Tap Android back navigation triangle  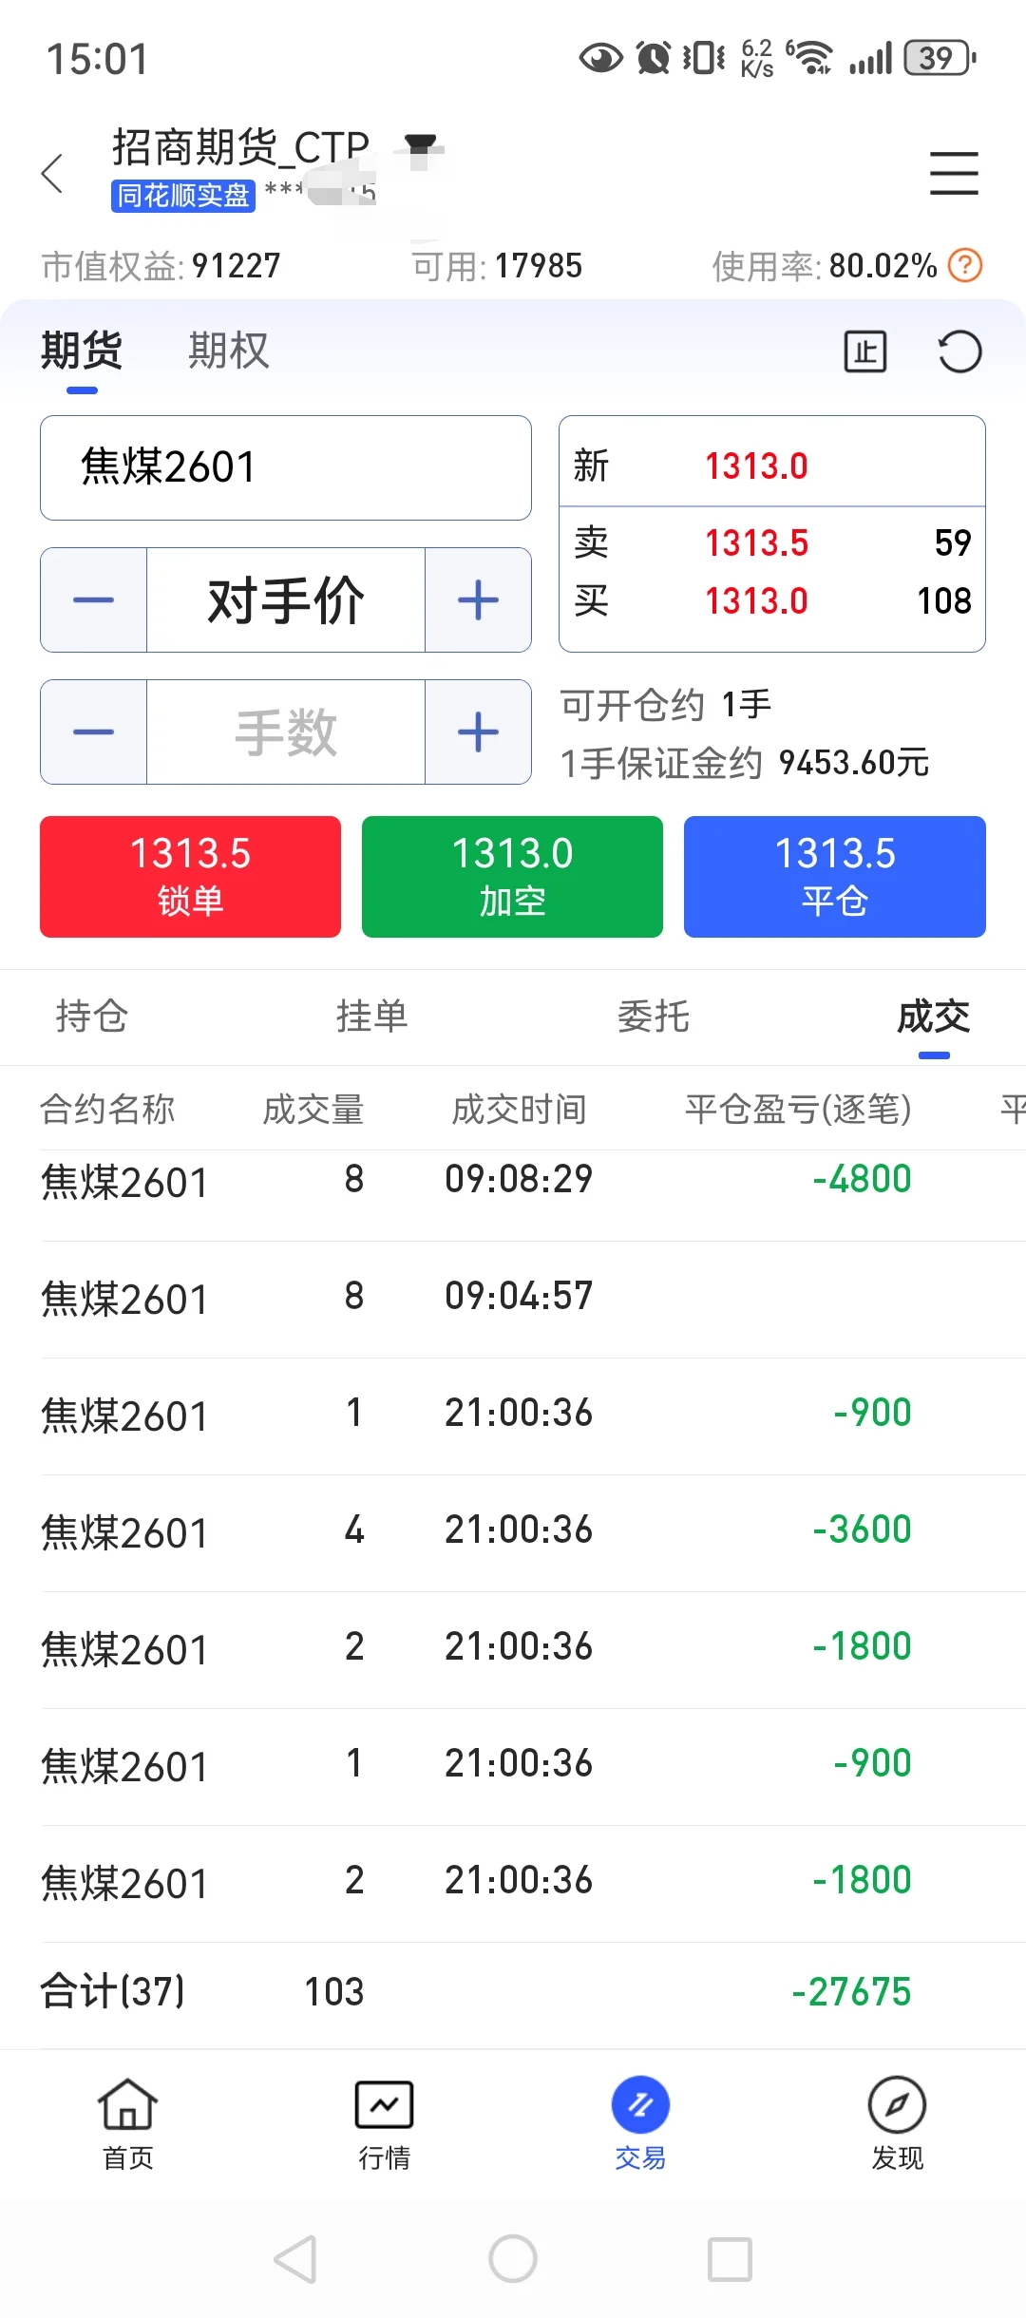tap(295, 2259)
